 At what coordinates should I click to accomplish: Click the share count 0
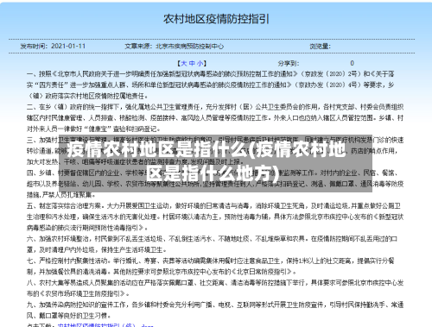tap(352, 63)
